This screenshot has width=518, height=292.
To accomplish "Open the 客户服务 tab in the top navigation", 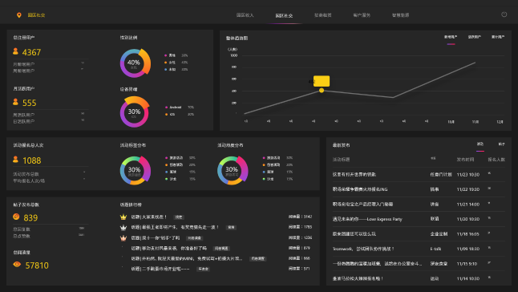I will [x=362, y=15].
